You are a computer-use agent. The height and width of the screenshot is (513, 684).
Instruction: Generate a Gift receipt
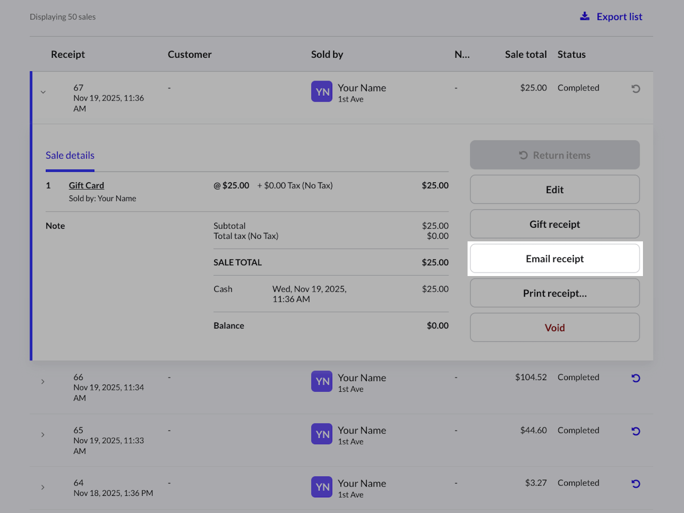tap(555, 224)
